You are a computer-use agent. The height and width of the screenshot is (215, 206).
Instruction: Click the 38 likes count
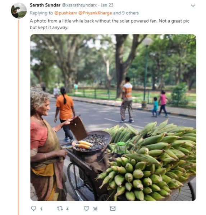point(95,209)
